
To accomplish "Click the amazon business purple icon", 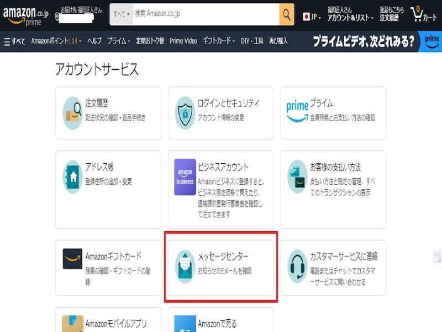I will [185, 177].
